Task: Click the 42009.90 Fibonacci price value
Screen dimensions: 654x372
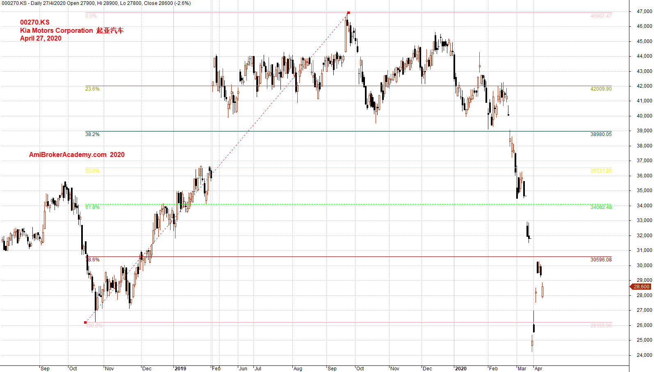Action: 601,89
